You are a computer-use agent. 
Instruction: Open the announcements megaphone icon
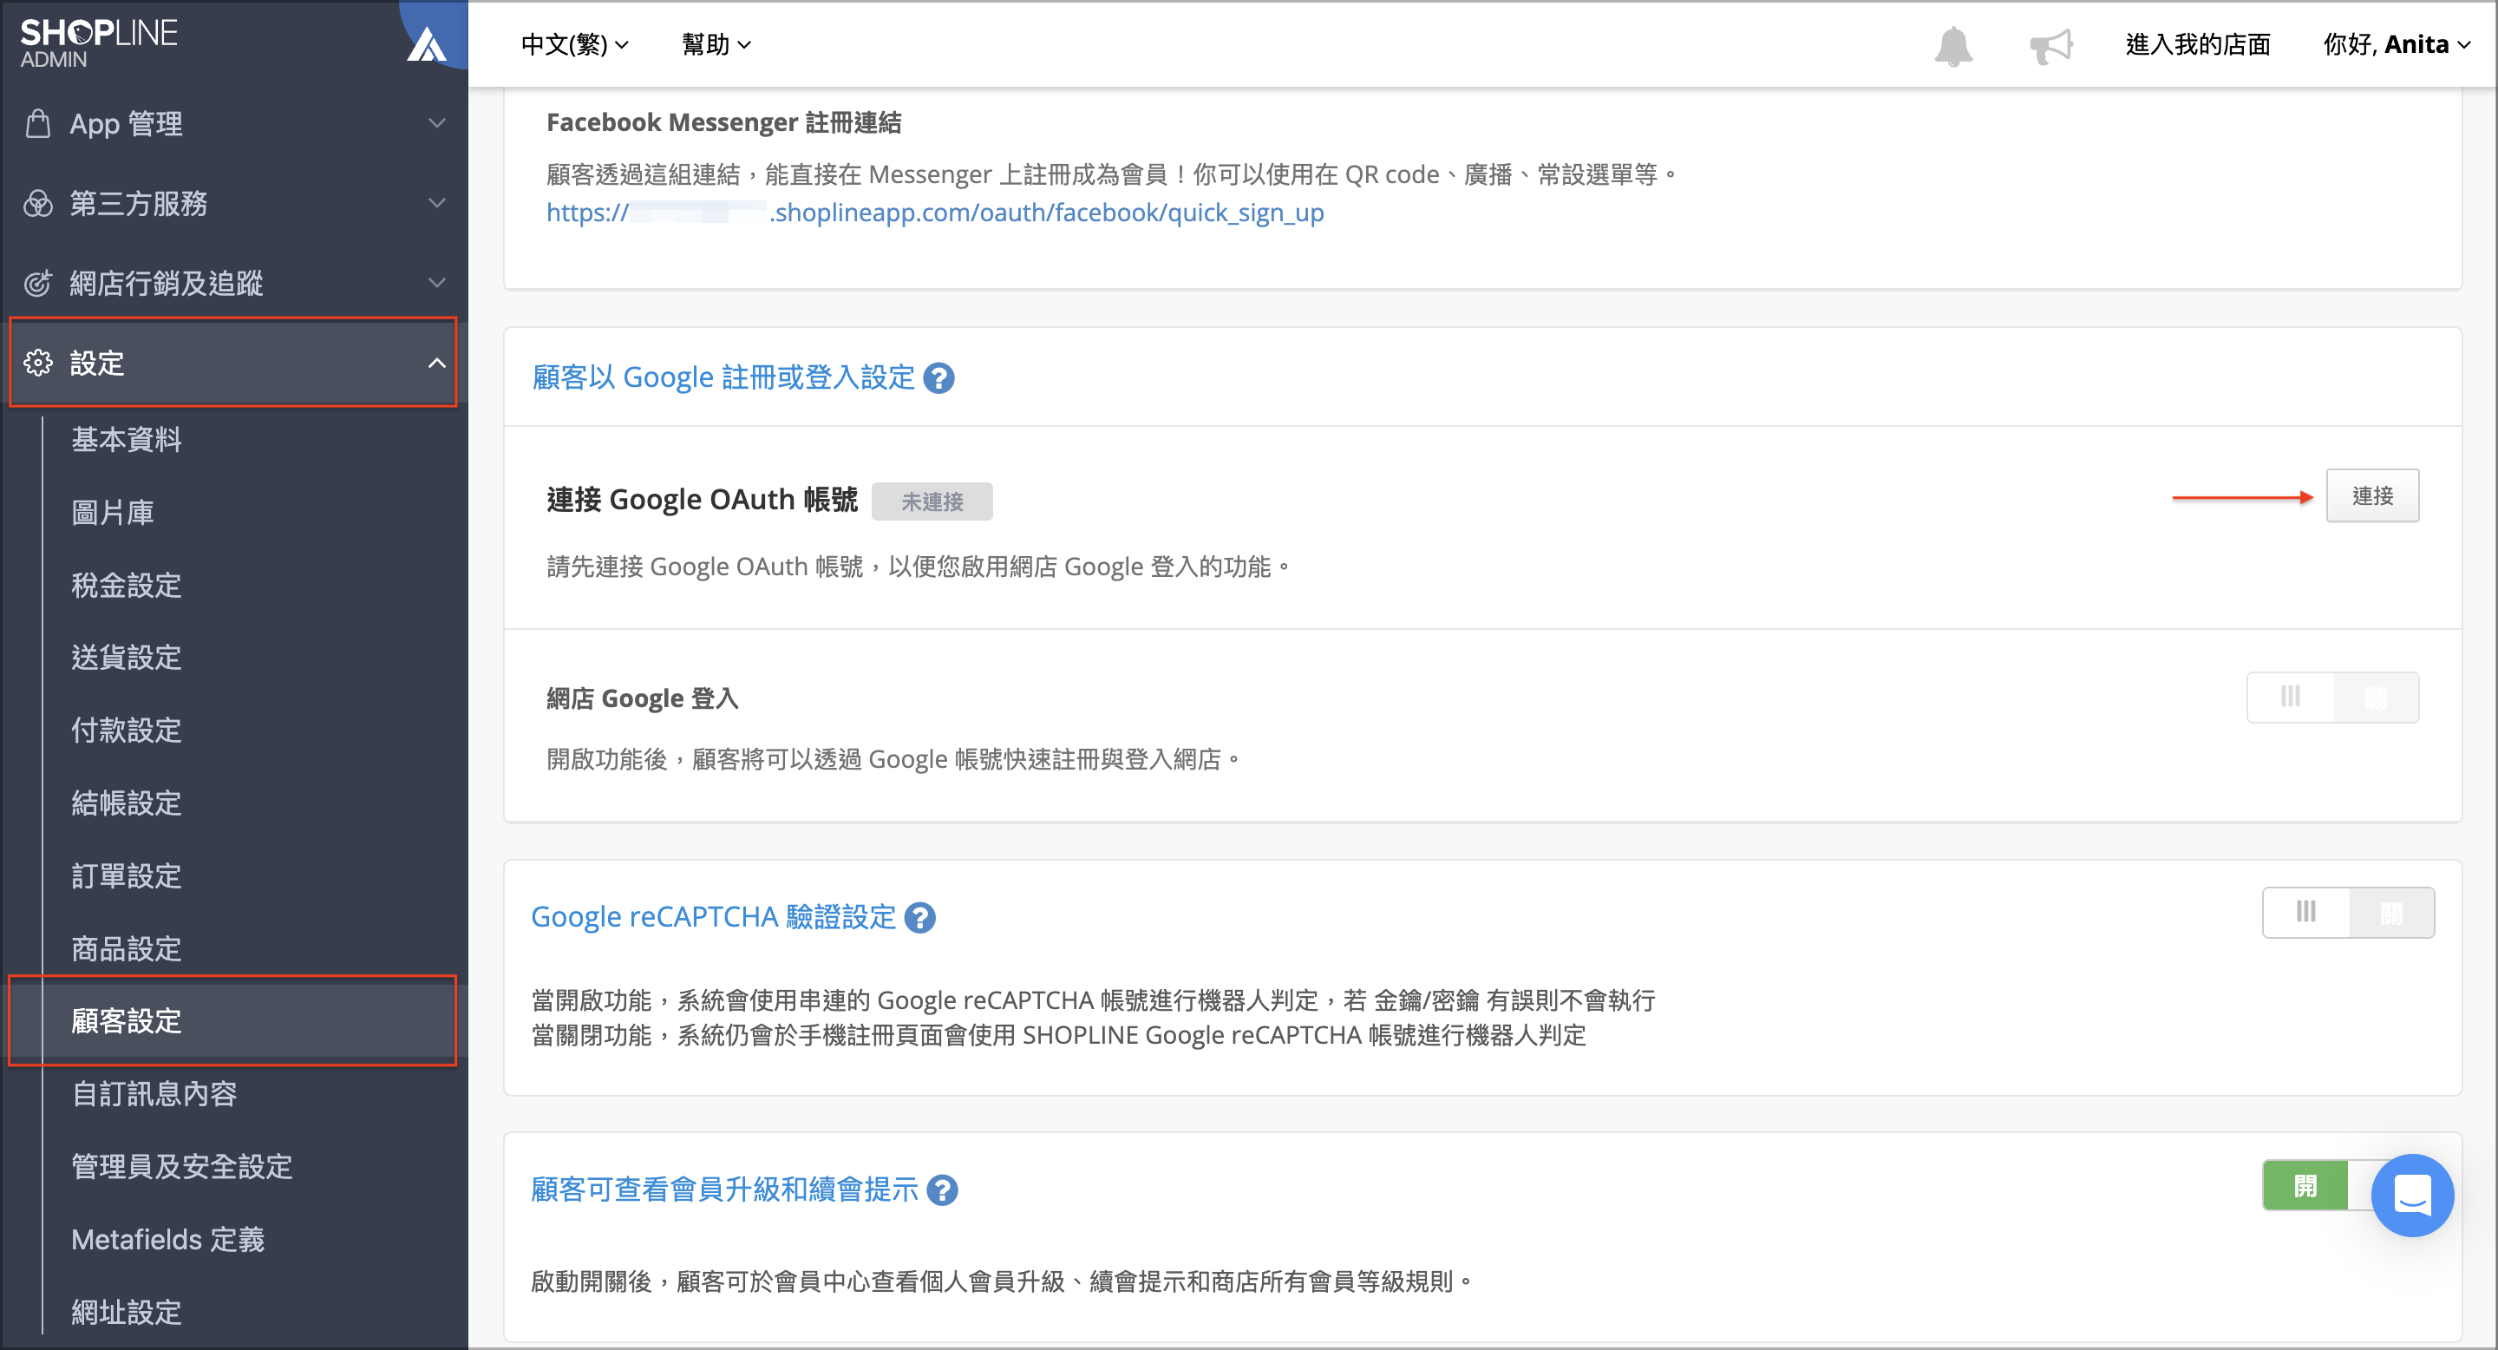(2051, 46)
